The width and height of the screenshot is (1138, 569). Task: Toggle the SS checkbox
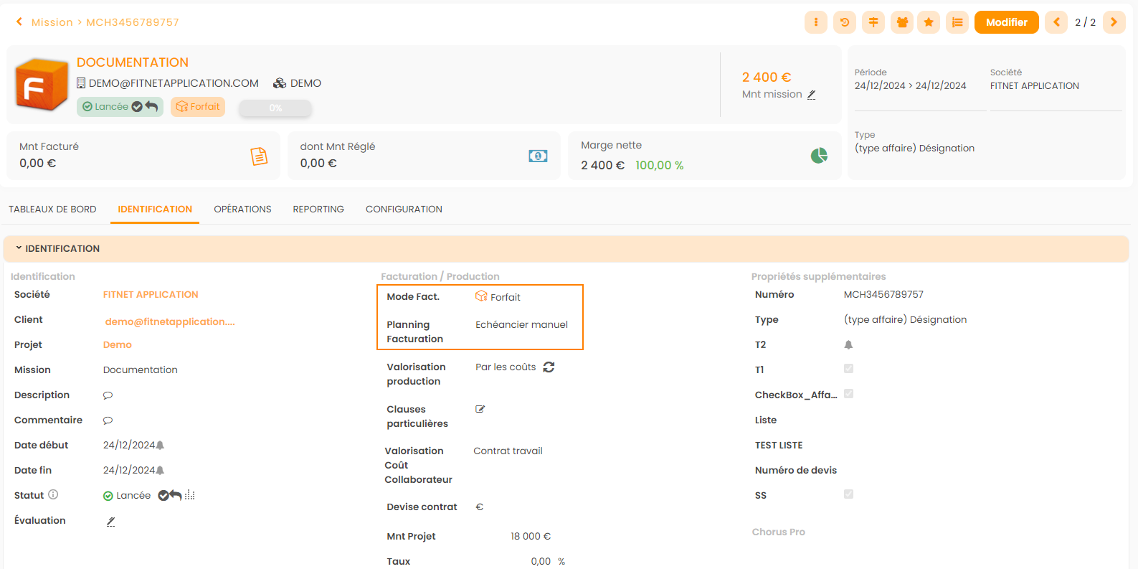click(848, 494)
